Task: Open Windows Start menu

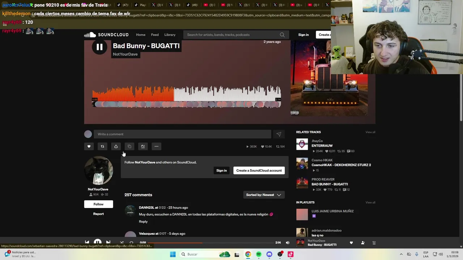Action: click(x=173, y=254)
